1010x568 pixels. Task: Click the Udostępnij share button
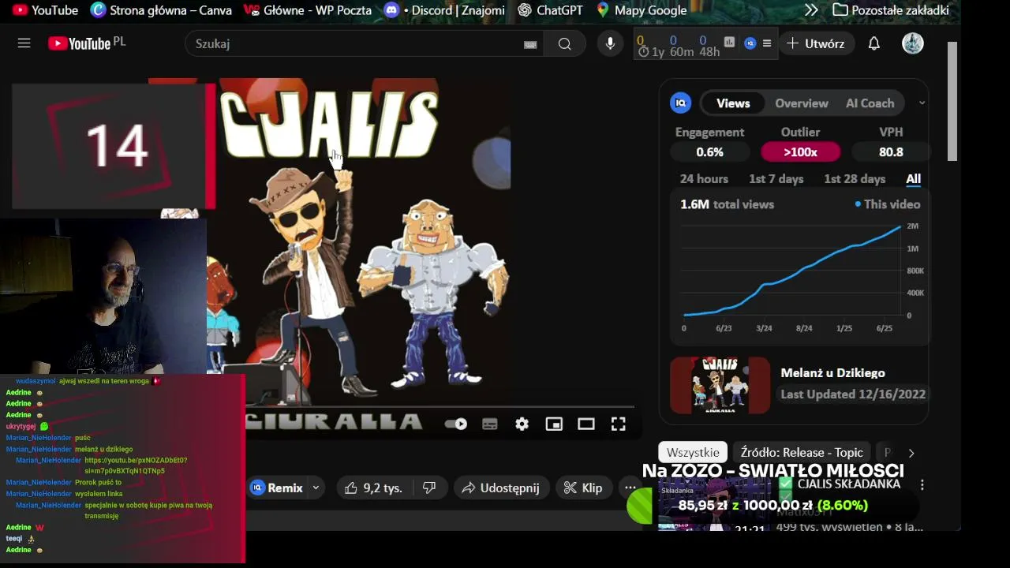pos(500,488)
